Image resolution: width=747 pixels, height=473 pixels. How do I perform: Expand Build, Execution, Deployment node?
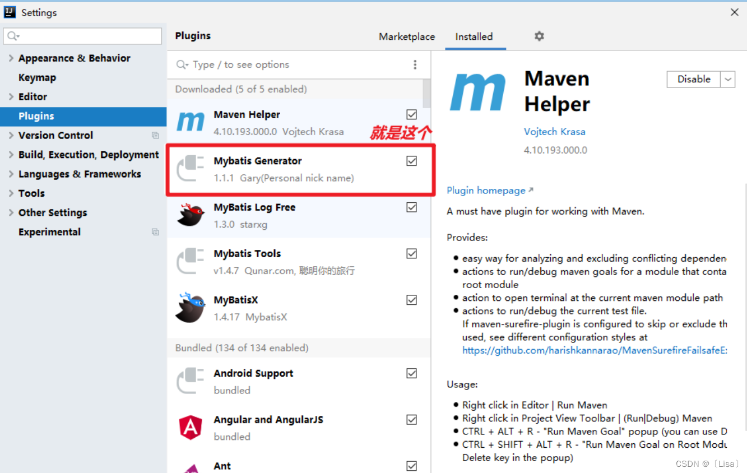[x=11, y=155]
